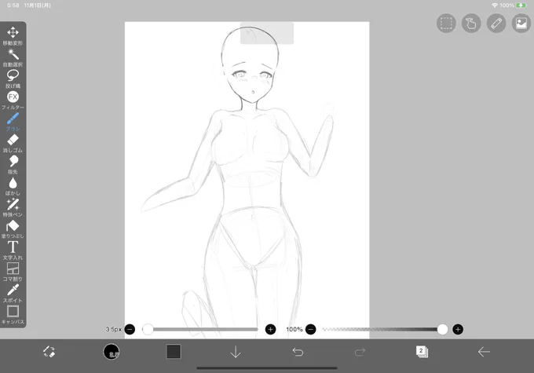Select the Eyedropper (スポイト) tool
The height and width of the screenshot is (373, 534).
pos(13,293)
